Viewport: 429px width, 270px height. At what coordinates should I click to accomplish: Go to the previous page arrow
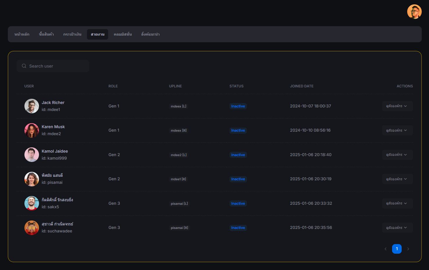pos(386,249)
